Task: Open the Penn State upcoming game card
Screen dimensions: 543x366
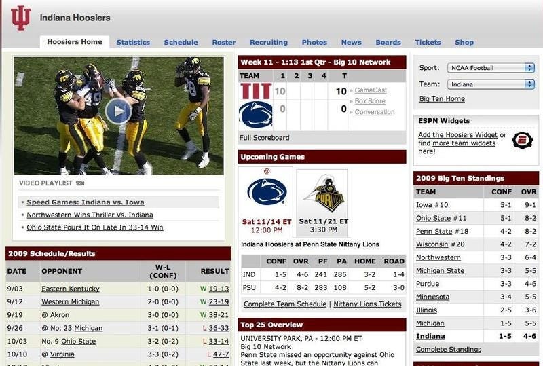Action: (x=266, y=202)
